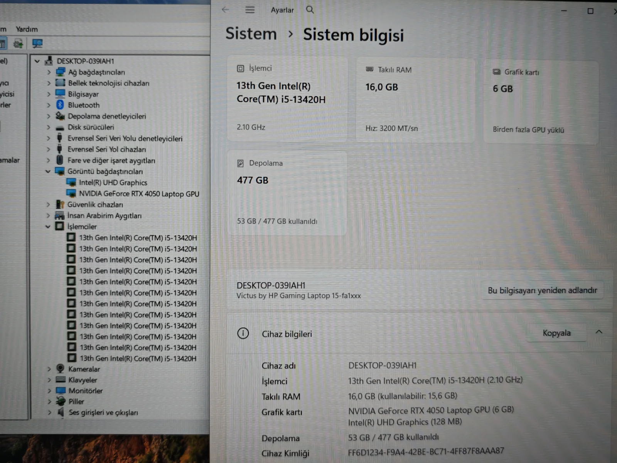617x463 pixels.
Task: Click the Güvenlik cihazları icon
Action: pos(60,204)
